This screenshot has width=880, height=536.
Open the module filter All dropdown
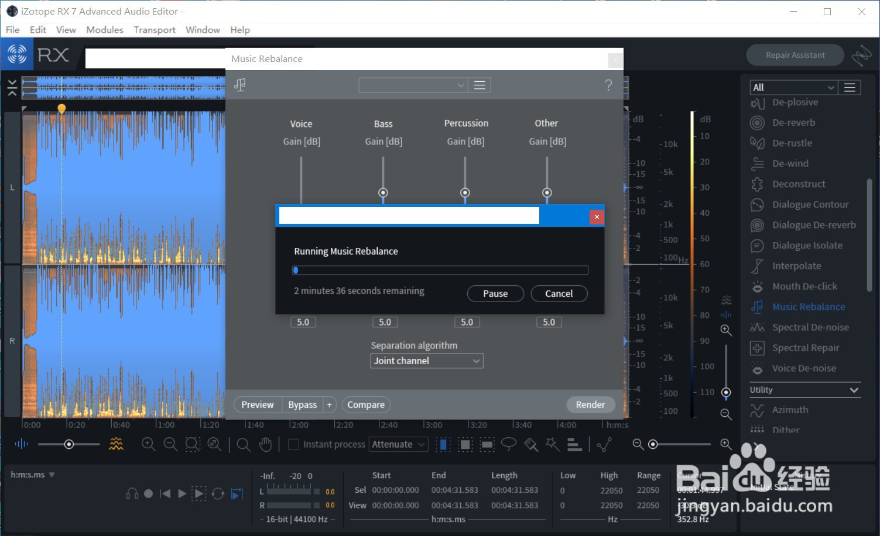click(x=793, y=87)
